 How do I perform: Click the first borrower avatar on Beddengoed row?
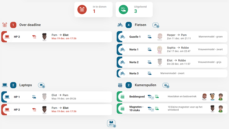click(x=204, y=97)
